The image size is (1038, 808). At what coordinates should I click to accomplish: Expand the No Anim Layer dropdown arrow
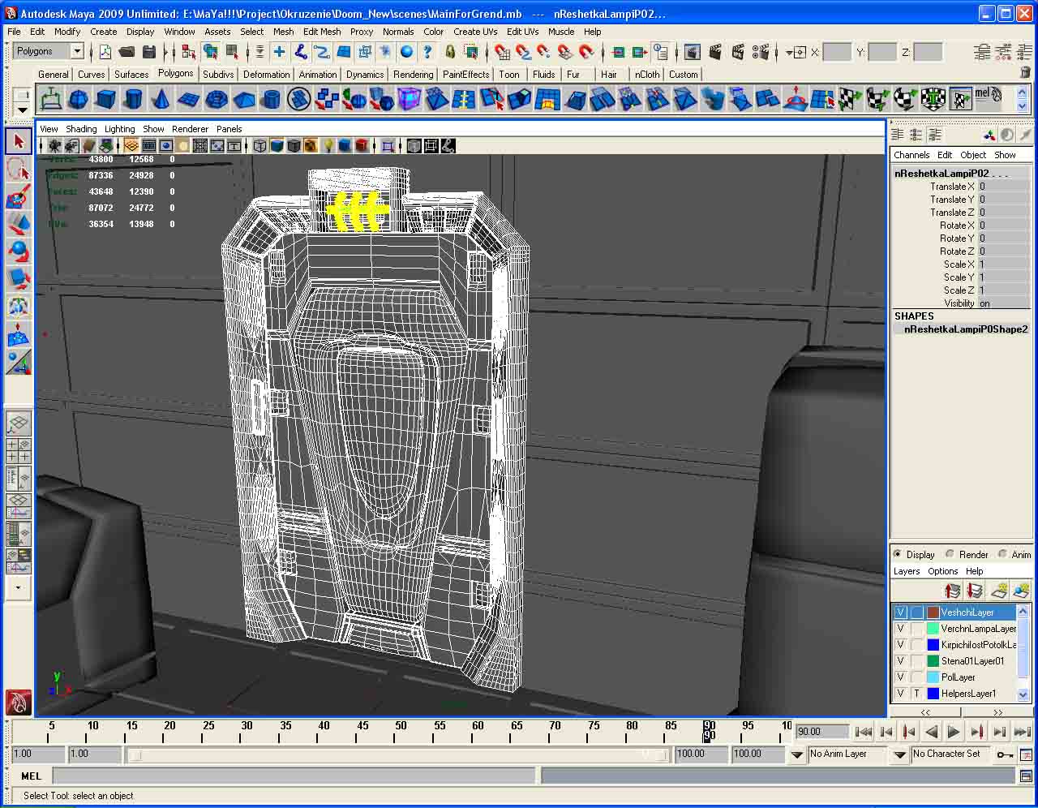pyautogui.click(x=796, y=754)
